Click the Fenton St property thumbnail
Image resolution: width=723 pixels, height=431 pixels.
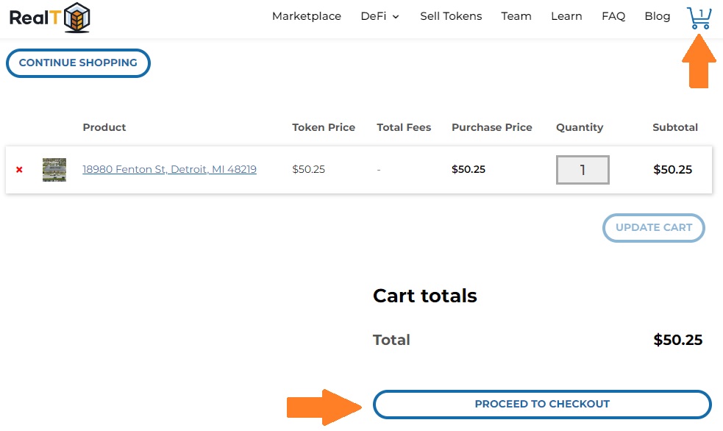[x=54, y=170]
